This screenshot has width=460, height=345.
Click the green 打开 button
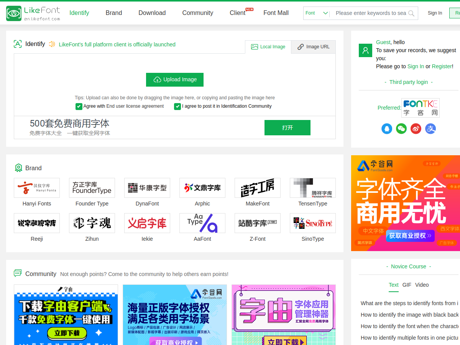[x=287, y=128]
